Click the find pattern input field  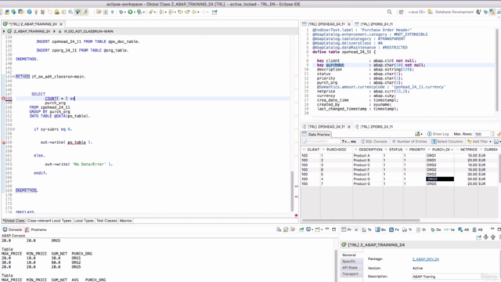click(x=321, y=141)
